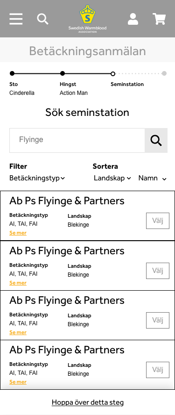Expand the Betäckningstyp filter dropdown
175x415 pixels.
point(37,178)
